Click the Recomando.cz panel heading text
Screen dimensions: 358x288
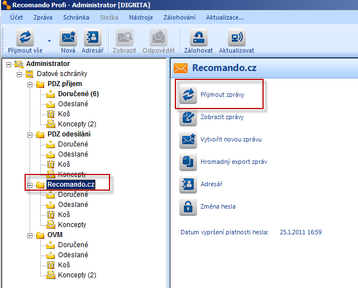(x=224, y=68)
